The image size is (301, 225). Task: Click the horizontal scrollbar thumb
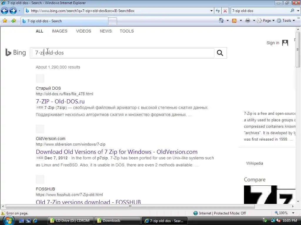[x=130, y=206]
